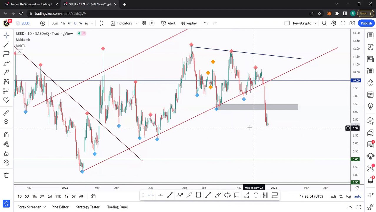Expand the Indicators favorites dropdown arrow
This screenshot has width=376, height=212.
(x=137, y=23)
